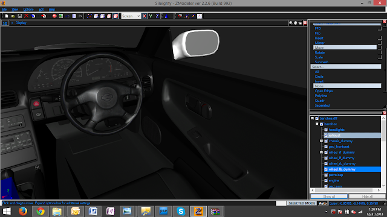Click the New file icon in toolbar
The height and width of the screenshot is (217, 387).
[x=7, y=16]
